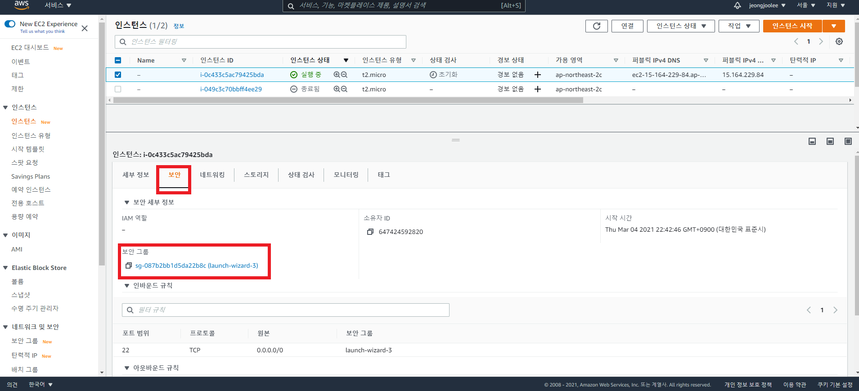This screenshot has height=391, width=859.
Task: Click the notification bell icon
Action: (x=737, y=5)
